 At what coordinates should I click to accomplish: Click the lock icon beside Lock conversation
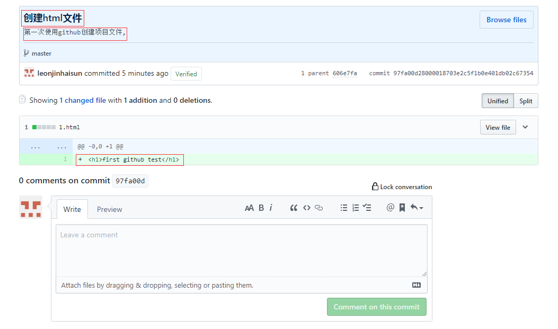tap(375, 186)
